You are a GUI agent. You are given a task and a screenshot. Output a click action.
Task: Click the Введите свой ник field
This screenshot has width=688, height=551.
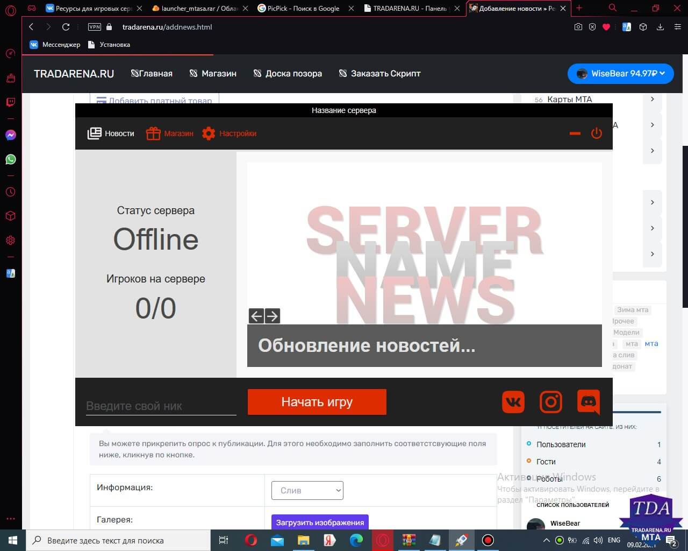coord(161,406)
